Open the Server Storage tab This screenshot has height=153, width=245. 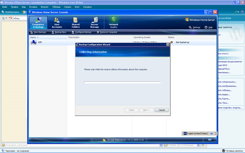(95, 23)
